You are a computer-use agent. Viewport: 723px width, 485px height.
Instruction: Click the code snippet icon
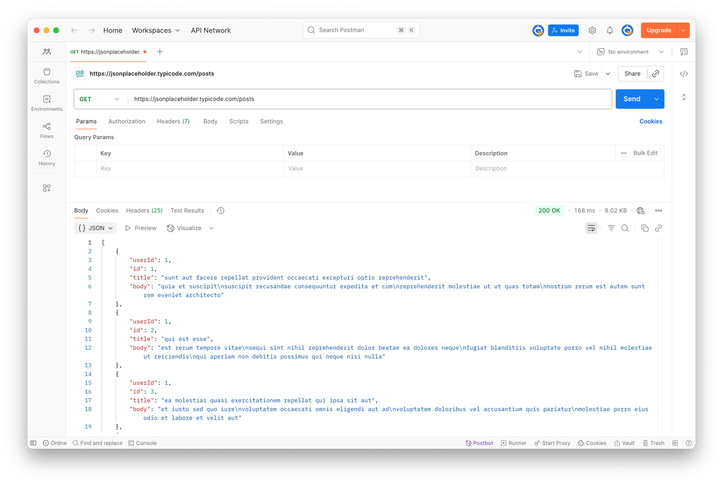pos(684,74)
